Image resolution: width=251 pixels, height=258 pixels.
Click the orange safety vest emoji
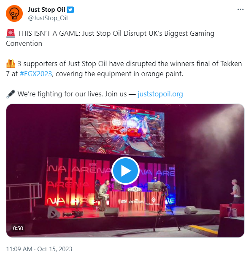11,64
